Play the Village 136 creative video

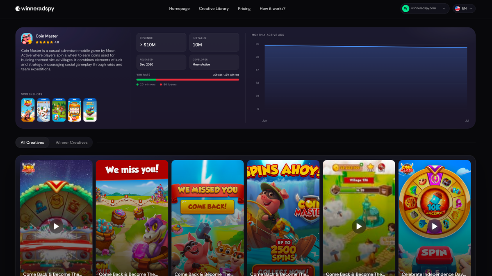tap(359, 226)
